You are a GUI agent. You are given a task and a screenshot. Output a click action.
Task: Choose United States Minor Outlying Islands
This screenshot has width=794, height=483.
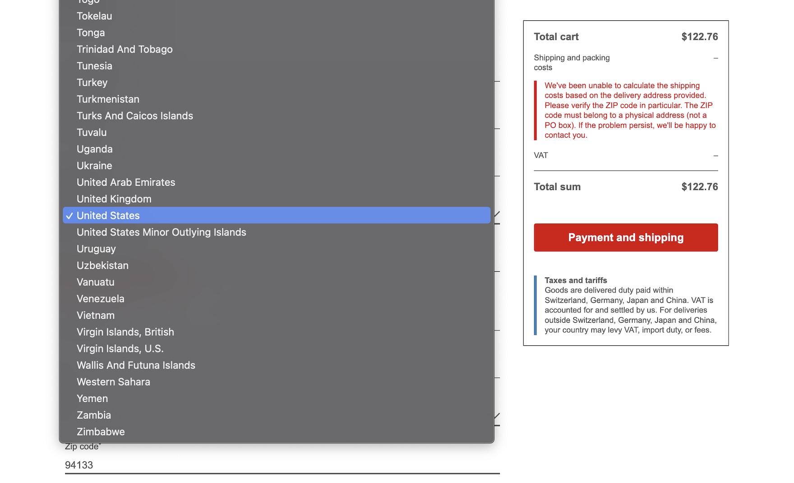click(x=162, y=232)
